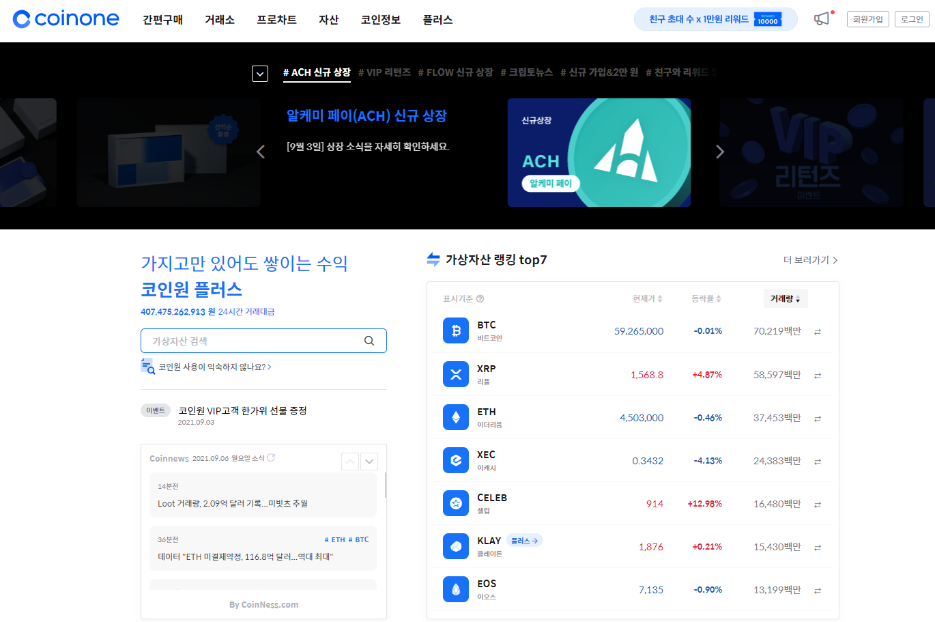Click the swap icon in ETH row
This screenshot has width=935, height=622.
[818, 419]
